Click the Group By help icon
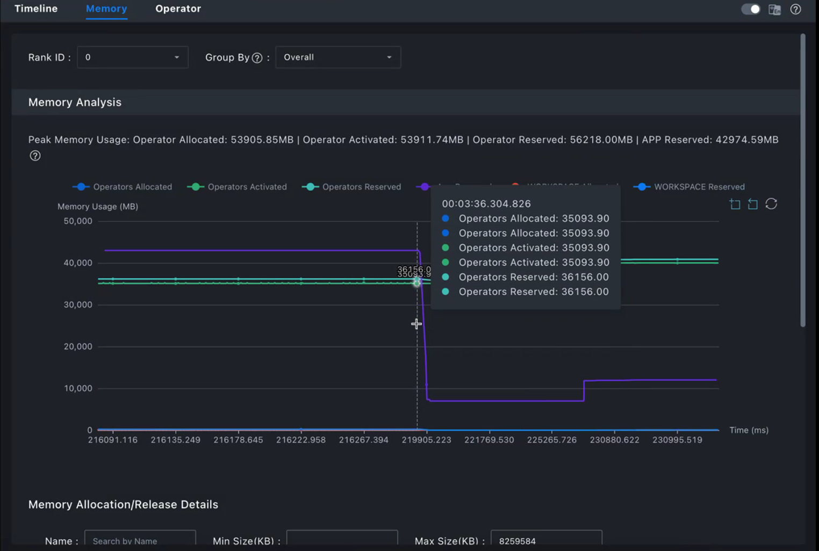The height and width of the screenshot is (551, 819). coord(257,58)
